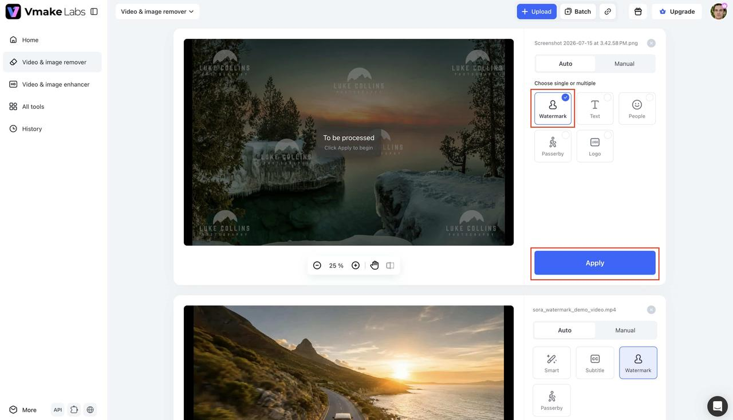Click the Apply button
The width and height of the screenshot is (733, 420).
[595, 263]
